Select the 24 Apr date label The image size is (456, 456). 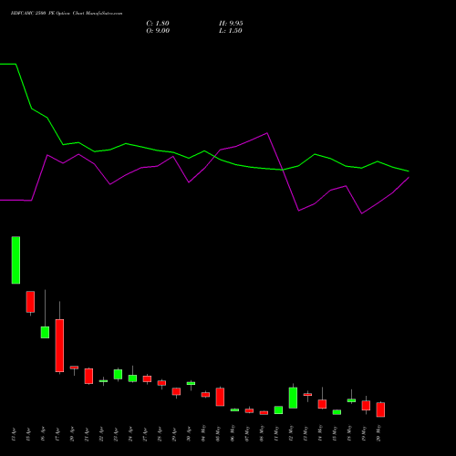(x=130, y=433)
